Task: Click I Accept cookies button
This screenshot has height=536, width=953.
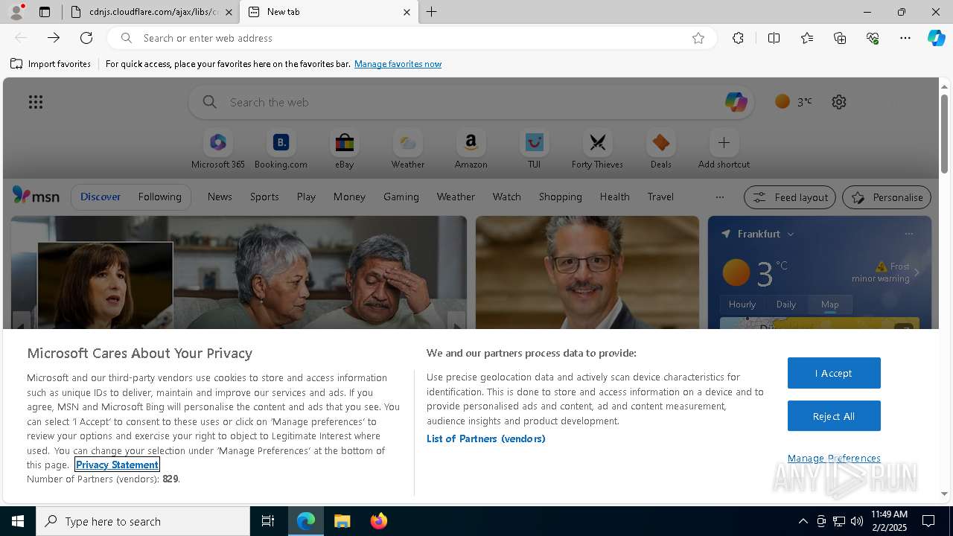Action: (834, 373)
